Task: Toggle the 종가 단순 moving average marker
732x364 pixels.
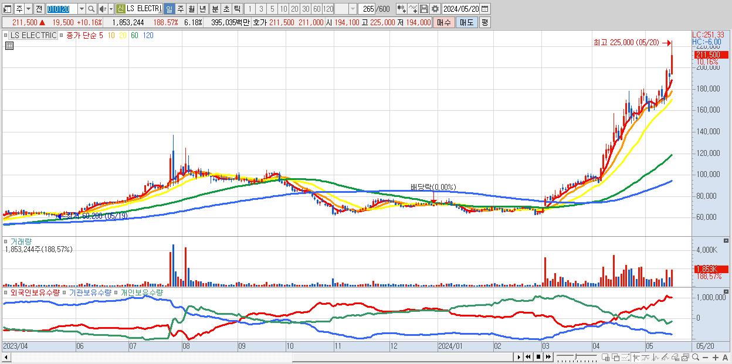Action: pyautogui.click(x=62, y=35)
